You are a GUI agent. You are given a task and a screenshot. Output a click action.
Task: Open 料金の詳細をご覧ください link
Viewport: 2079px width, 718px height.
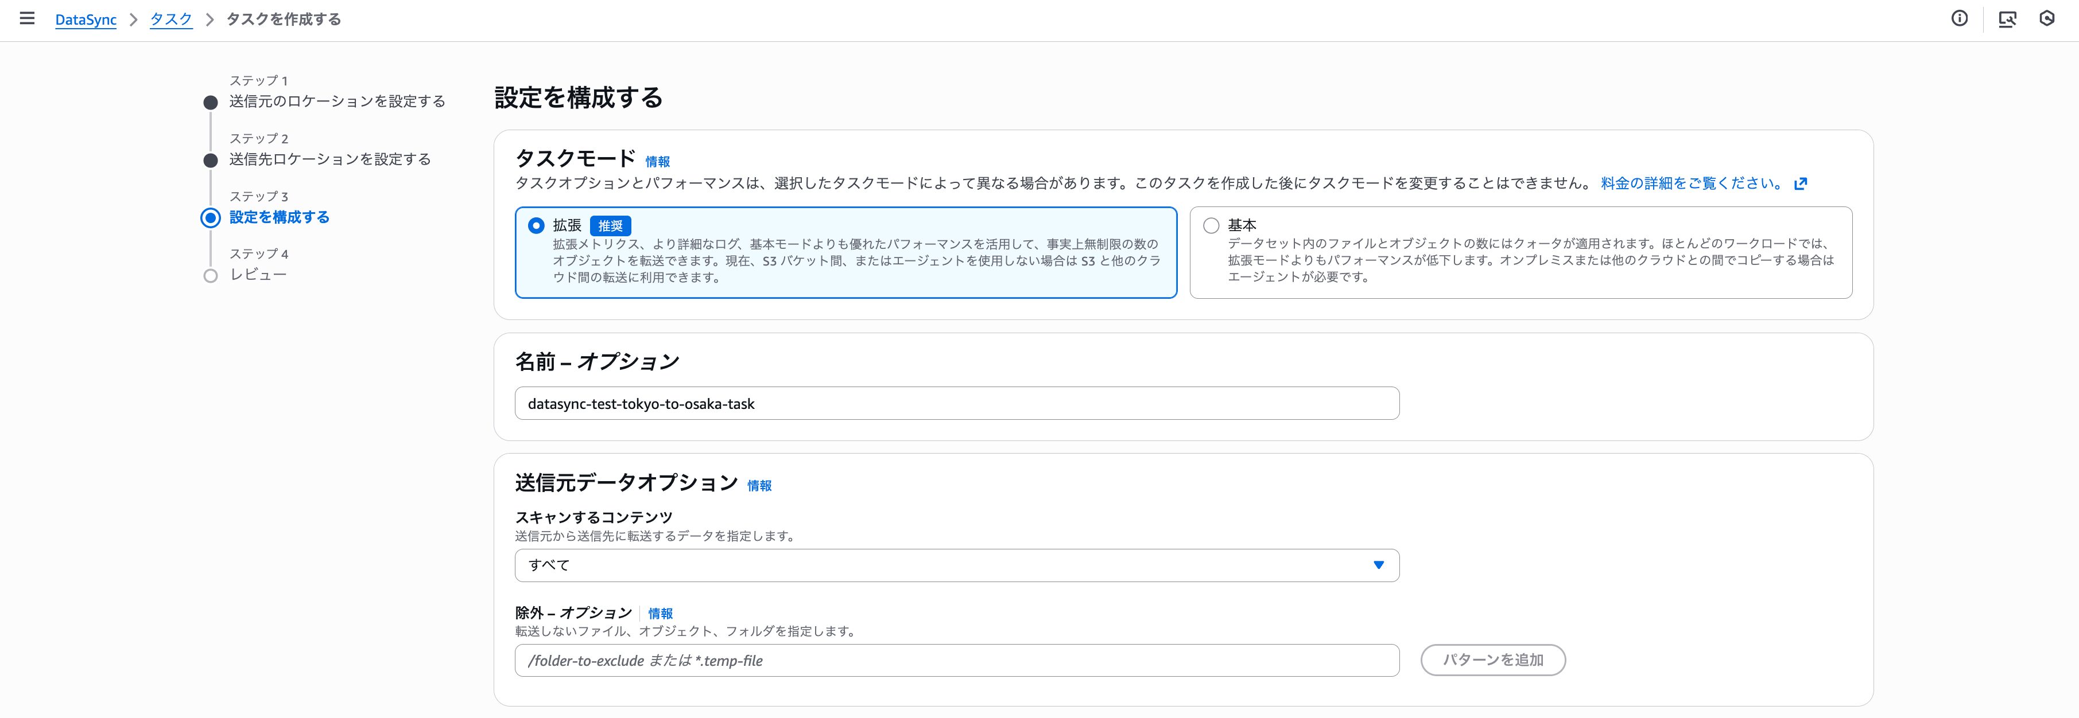coord(1692,183)
